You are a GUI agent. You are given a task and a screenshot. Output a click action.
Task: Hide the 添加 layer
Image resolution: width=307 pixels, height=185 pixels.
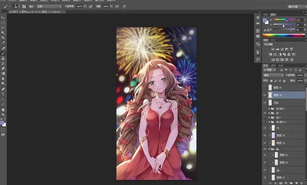click(x=265, y=102)
